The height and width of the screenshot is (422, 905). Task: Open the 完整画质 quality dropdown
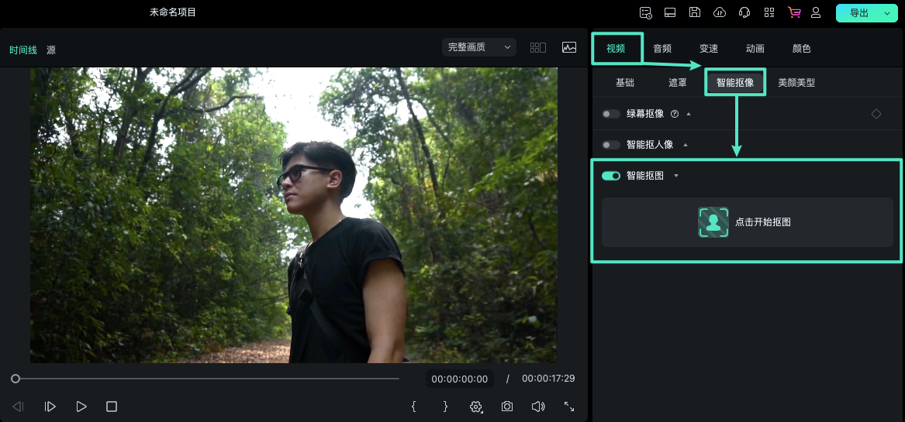click(x=479, y=47)
